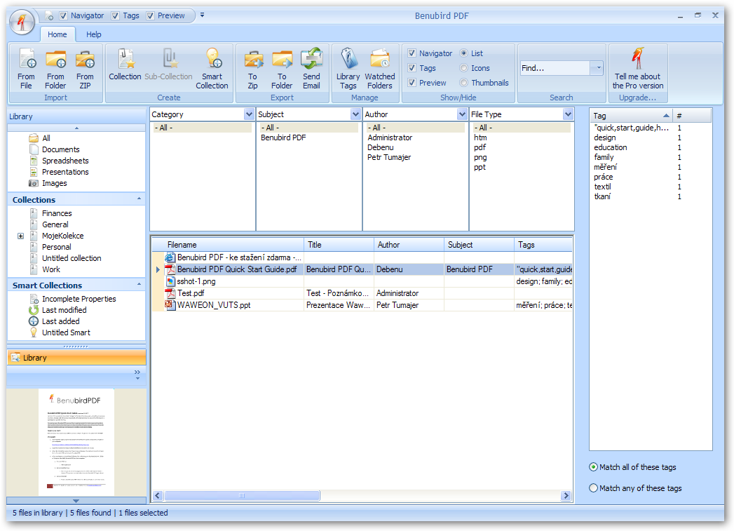This screenshot has width=734, height=531.
Task: Click the Find search input field
Action: (555, 68)
